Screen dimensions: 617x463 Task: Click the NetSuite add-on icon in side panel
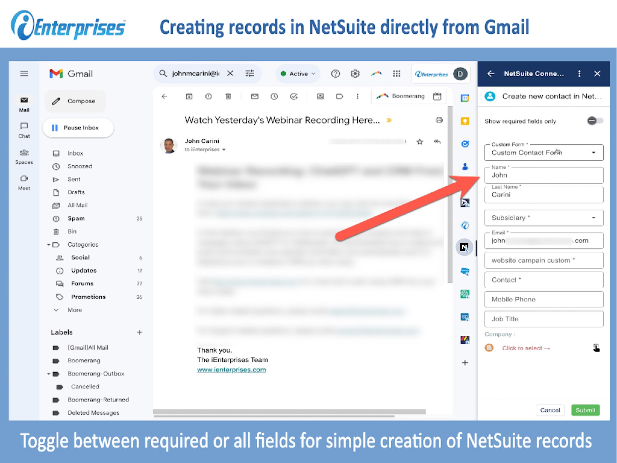[464, 247]
